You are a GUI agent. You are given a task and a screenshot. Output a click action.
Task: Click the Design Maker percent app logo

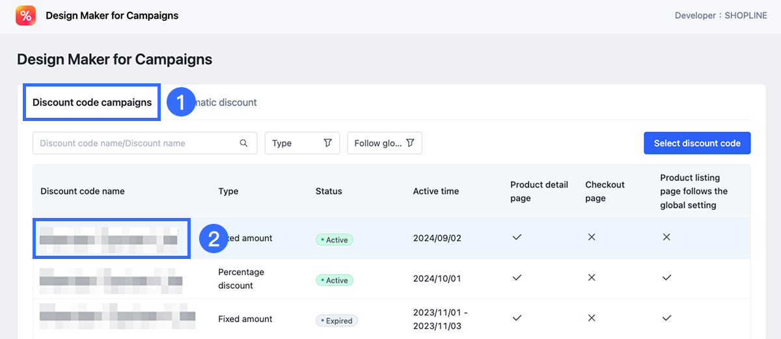pyautogui.click(x=26, y=16)
